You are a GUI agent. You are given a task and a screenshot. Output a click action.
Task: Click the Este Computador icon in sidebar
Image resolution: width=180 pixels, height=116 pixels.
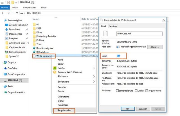pos(5,74)
